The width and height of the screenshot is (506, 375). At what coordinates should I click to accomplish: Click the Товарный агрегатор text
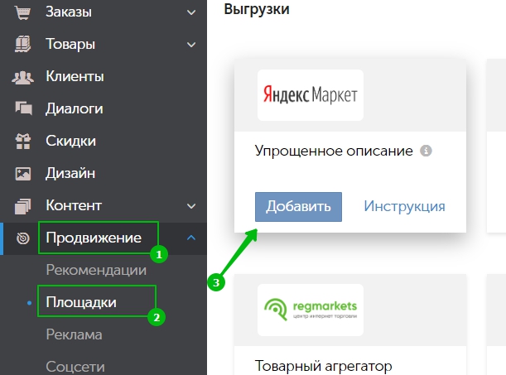(x=323, y=366)
